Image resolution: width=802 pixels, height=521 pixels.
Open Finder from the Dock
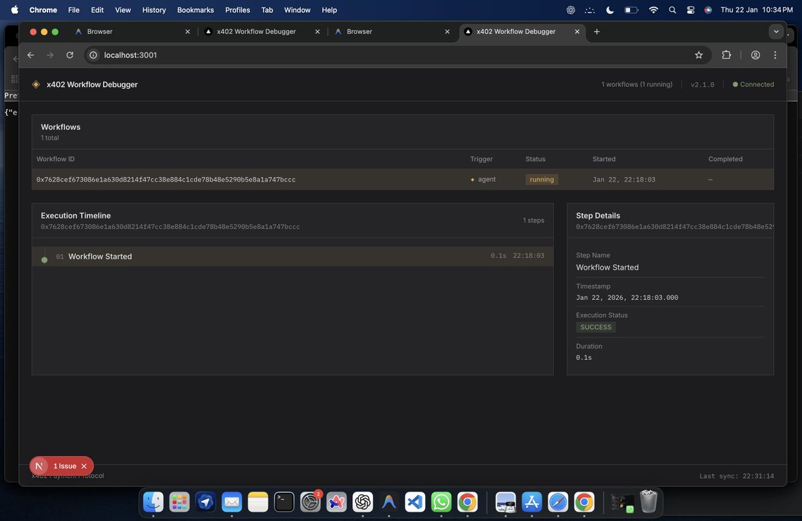[x=154, y=502]
